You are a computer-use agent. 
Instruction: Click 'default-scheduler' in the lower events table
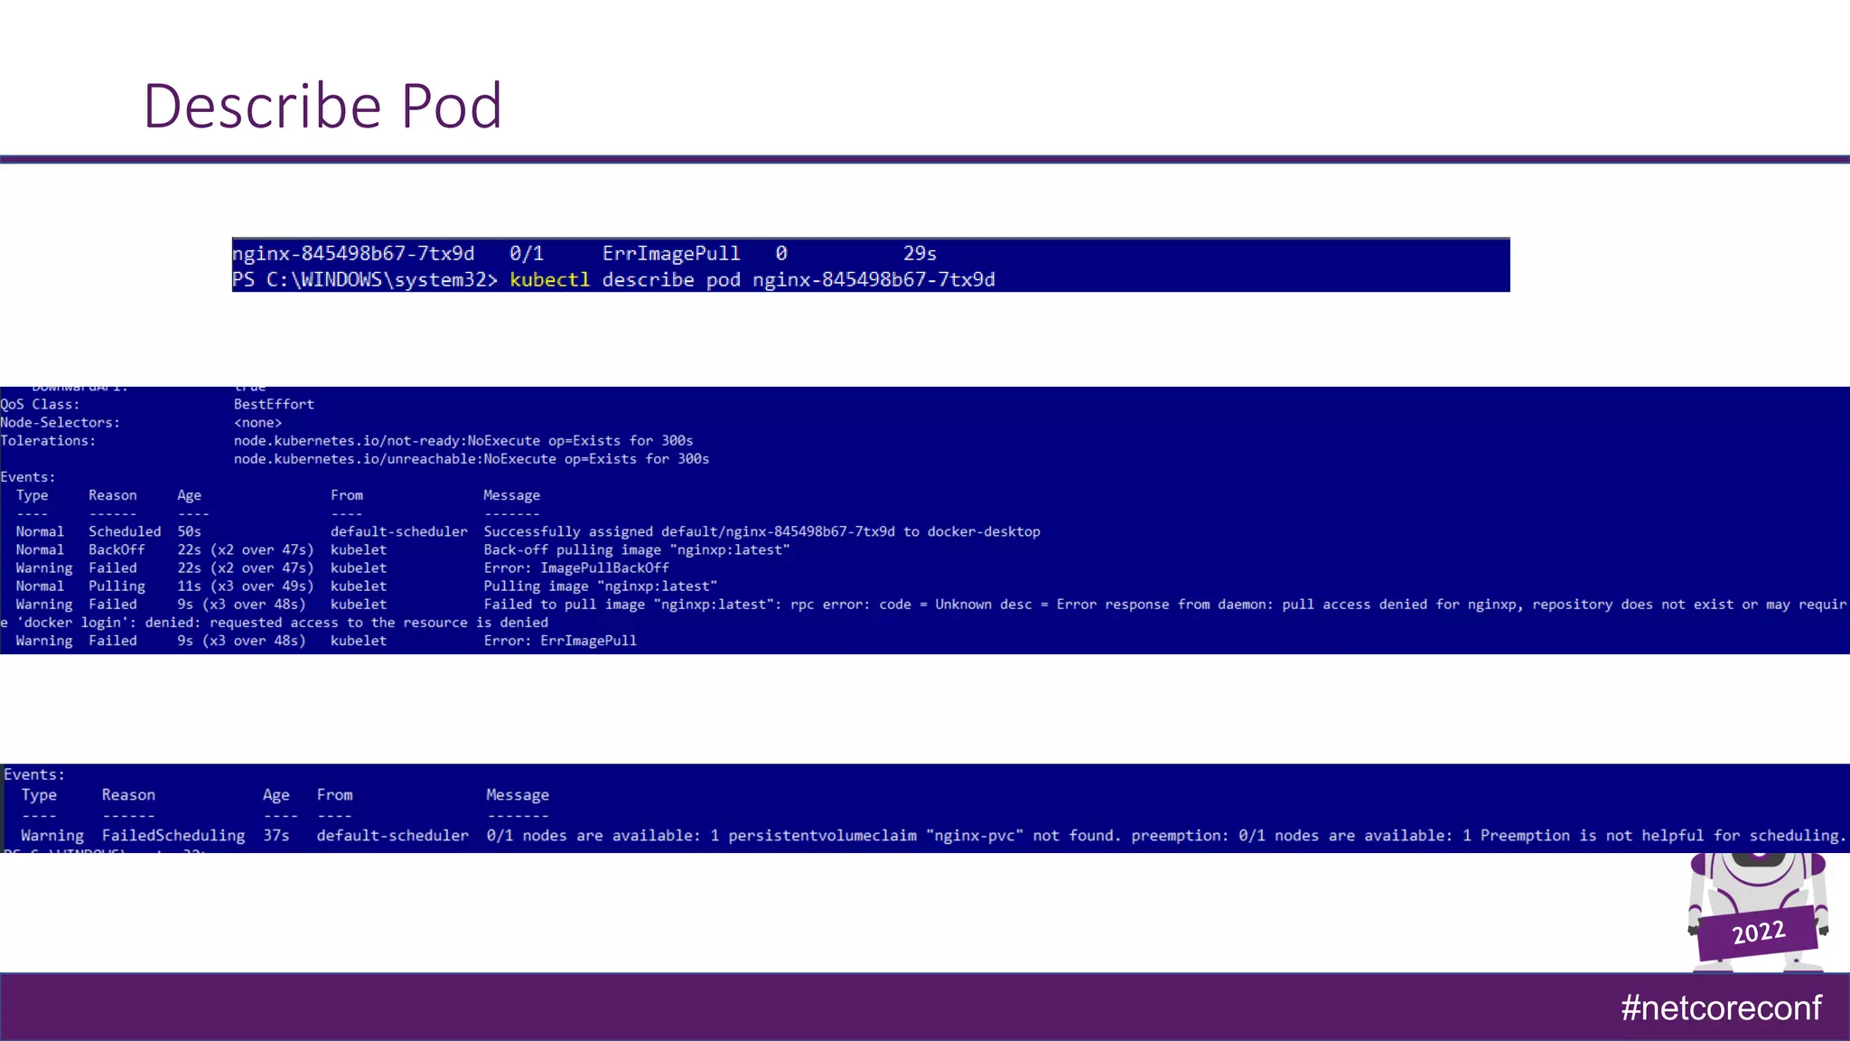[393, 836]
